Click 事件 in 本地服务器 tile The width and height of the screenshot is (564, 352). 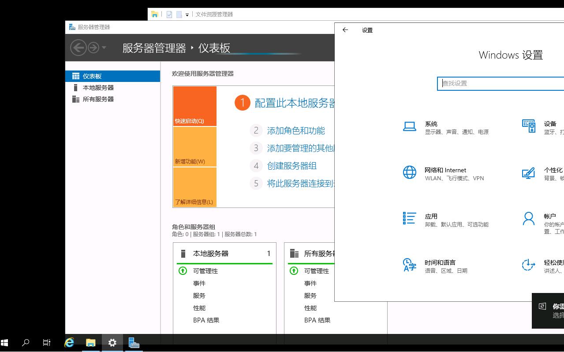point(199,283)
